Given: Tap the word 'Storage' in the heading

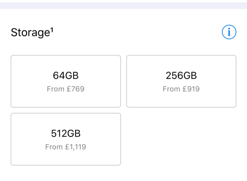Looking at the screenshot, I should click(x=29, y=33).
